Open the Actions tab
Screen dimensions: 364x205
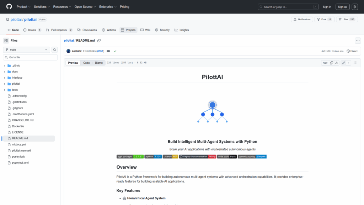click(x=109, y=30)
